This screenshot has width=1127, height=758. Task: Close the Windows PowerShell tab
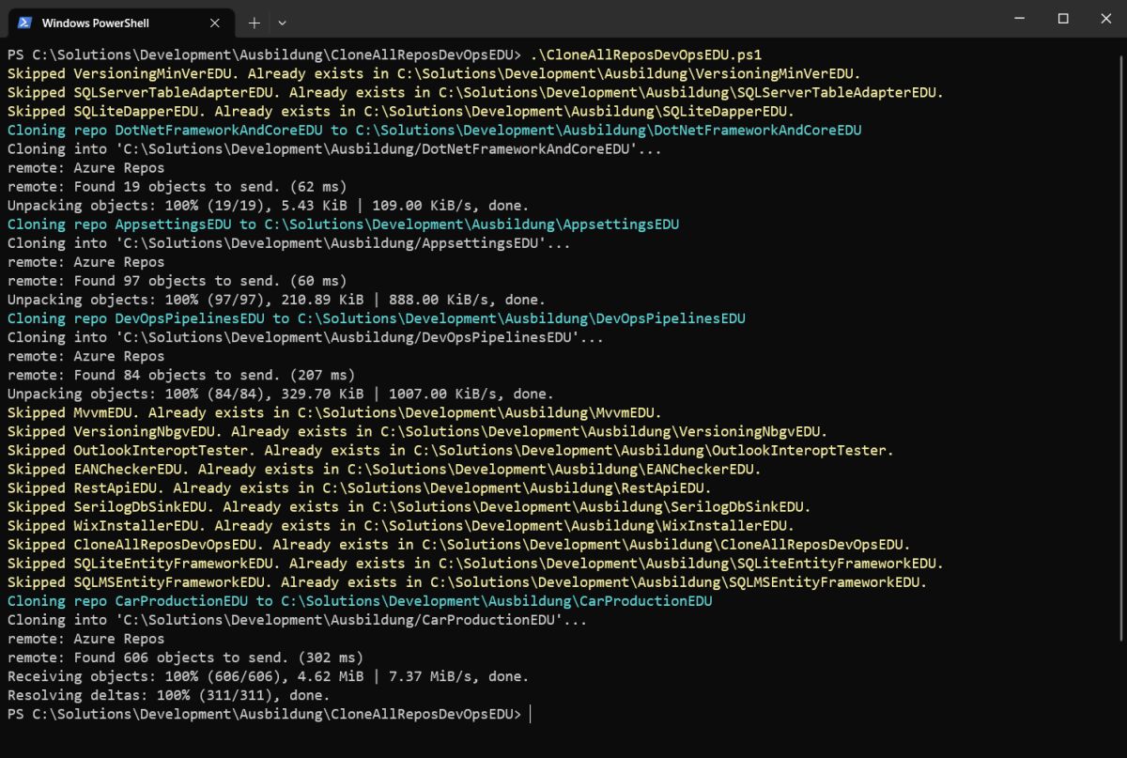click(x=215, y=23)
